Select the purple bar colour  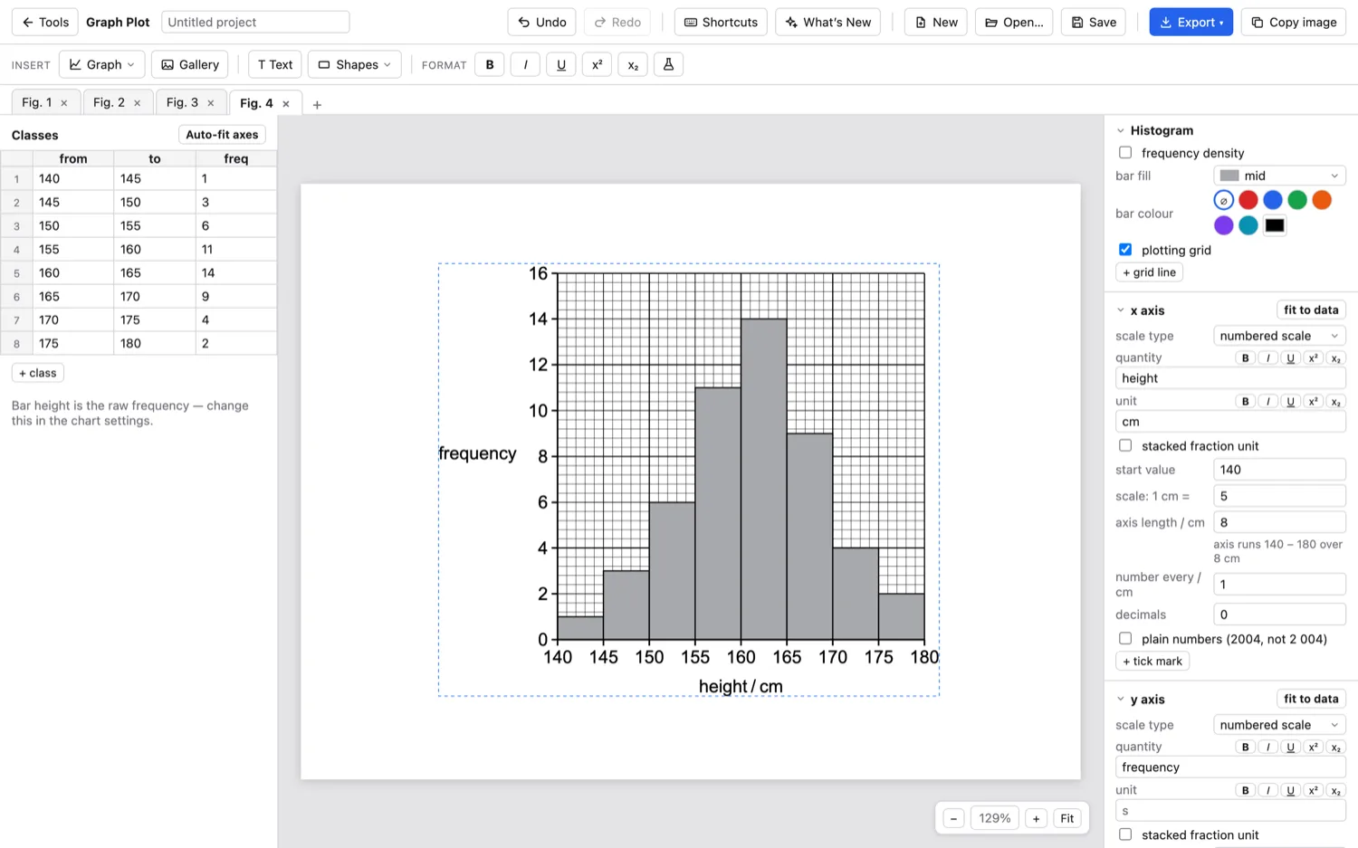click(x=1224, y=225)
